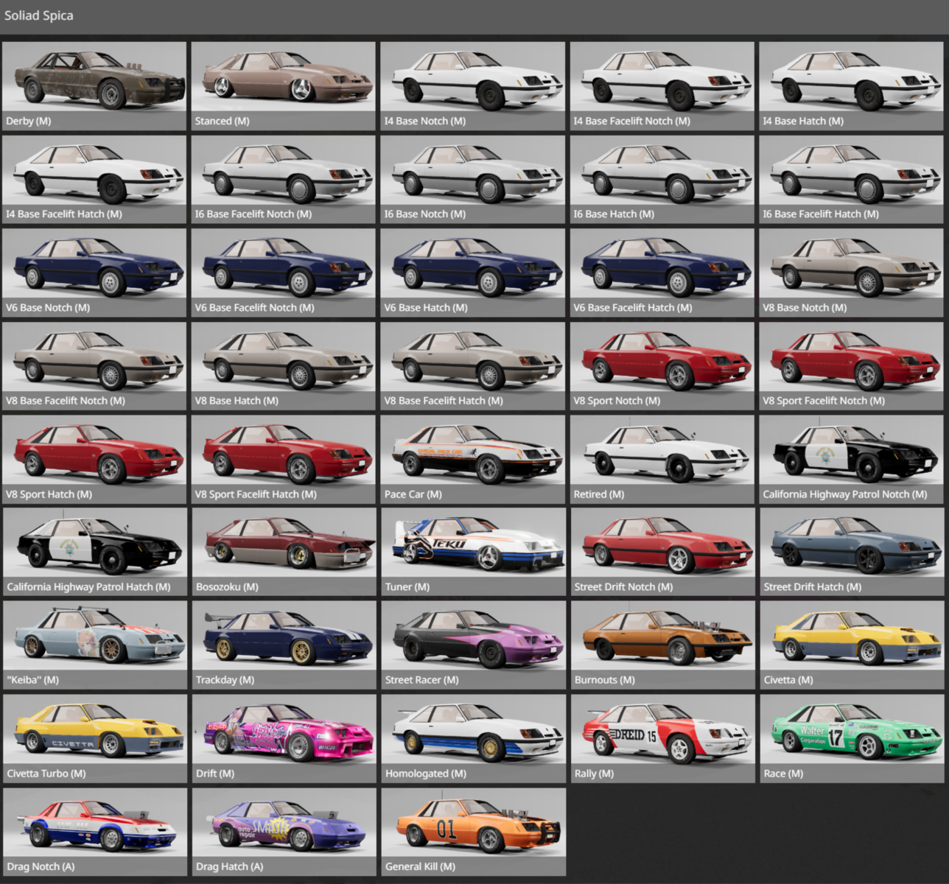Choose the Drag Notch (A) variant
Viewport: 949px width, 884px height.
[x=94, y=832]
